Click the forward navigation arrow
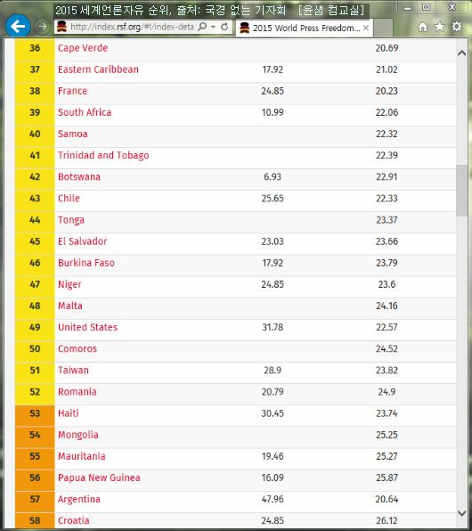 42,27
